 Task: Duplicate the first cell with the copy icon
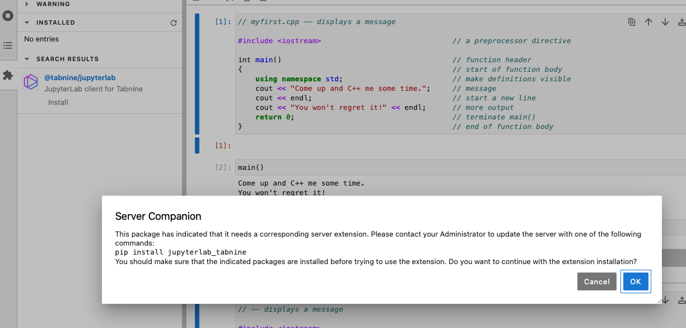pyautogui.click(x=632, y=22)
